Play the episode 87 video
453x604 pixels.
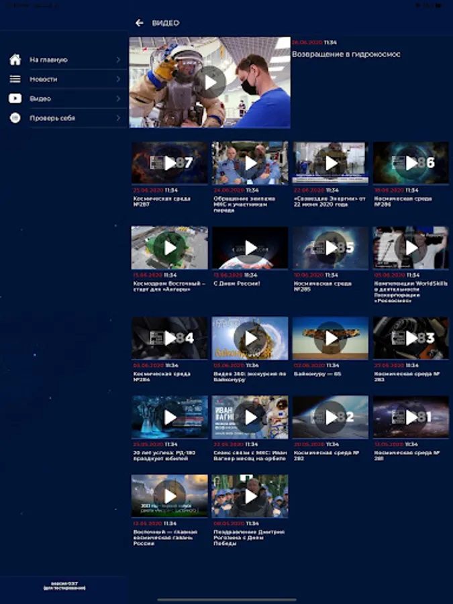(170, 162)
